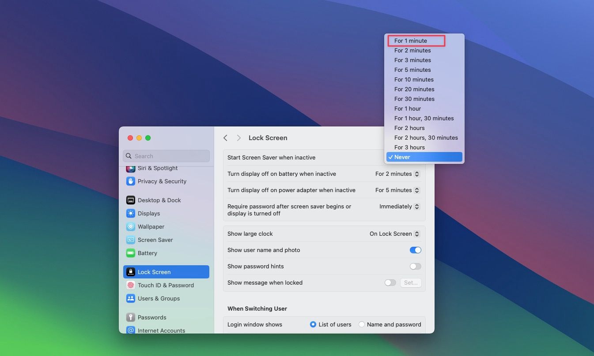Screen dimensions: 594x356
Task: Open Wallpaper settings
Action: click(x=151, y=226)
